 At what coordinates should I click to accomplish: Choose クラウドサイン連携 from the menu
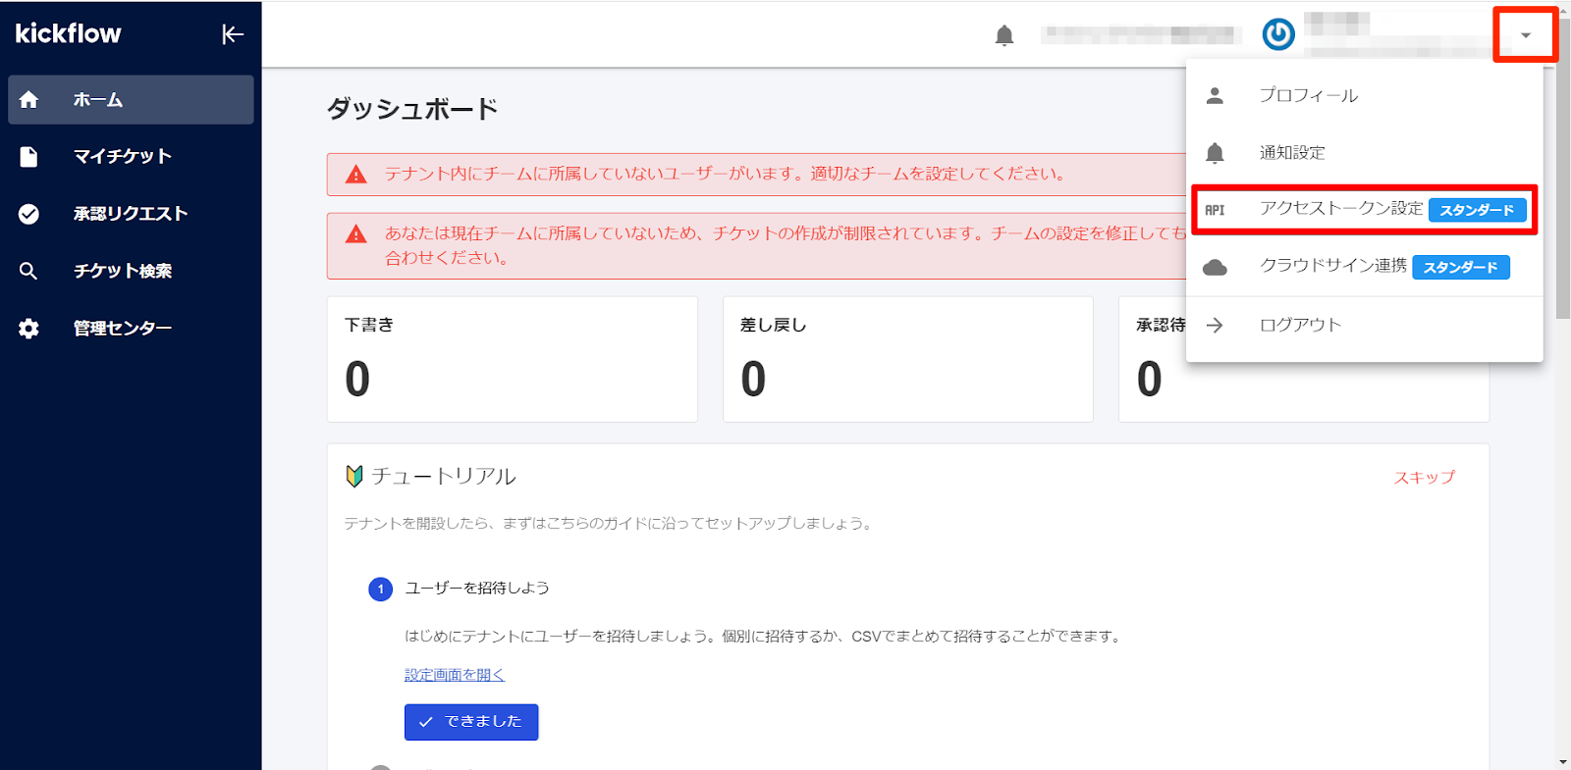pyautogui.click(x=1332, y=267)
